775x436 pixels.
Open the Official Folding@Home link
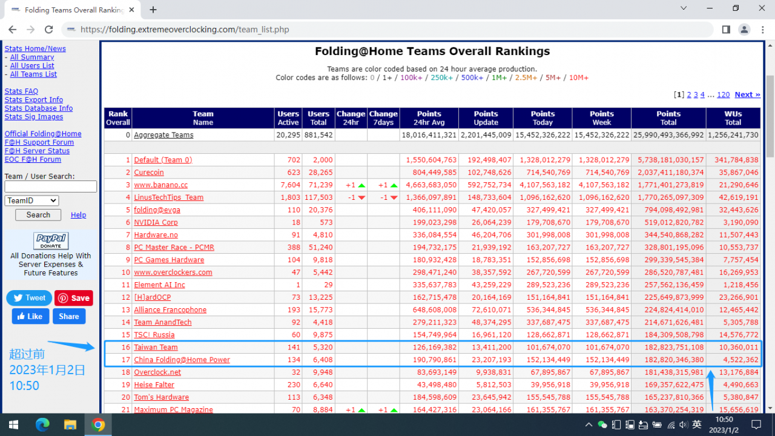click(x=43, y=134)
